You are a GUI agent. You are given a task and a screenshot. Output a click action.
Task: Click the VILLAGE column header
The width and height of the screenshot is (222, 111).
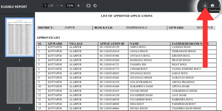click(x=76, y=44)
